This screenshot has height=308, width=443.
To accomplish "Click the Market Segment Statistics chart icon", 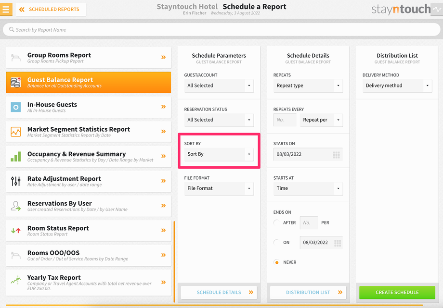I will pyautogui.click(x=16, y=132).
